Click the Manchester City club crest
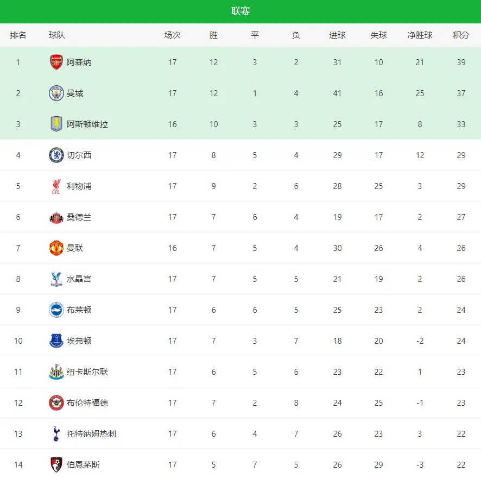The image size is (481, 478). pyautogui.click(x=56, y=93)
